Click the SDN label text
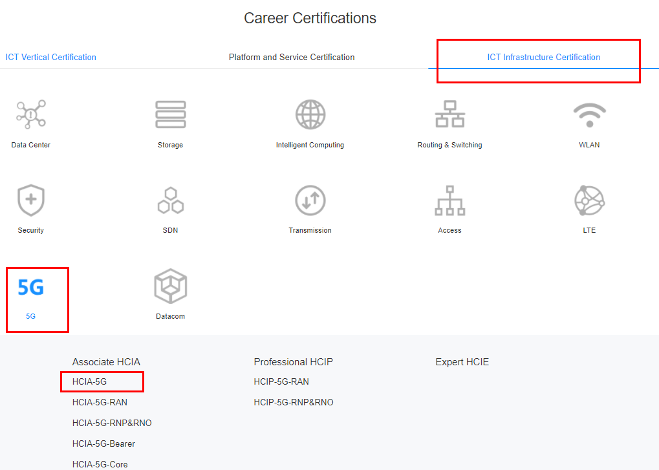The width and height of the screenshot is (659, 470). pyautogui.click(x=170, y=230)
